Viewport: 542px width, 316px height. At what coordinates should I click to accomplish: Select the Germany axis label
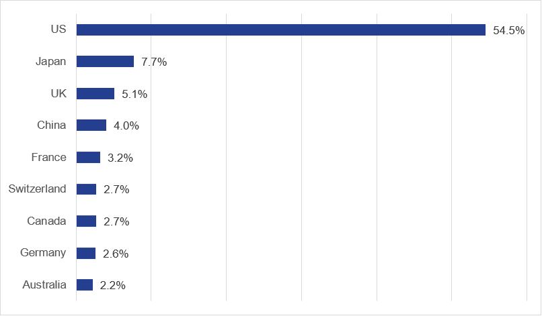click(44, 253)
